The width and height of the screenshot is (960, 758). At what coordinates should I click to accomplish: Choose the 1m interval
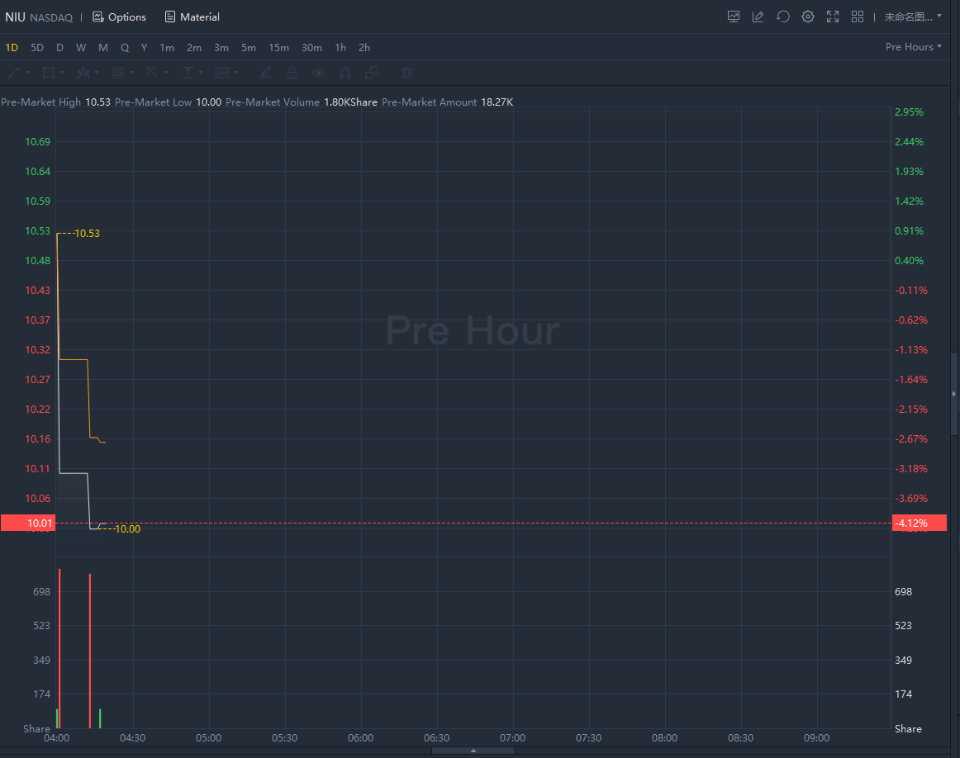(167, 48)
